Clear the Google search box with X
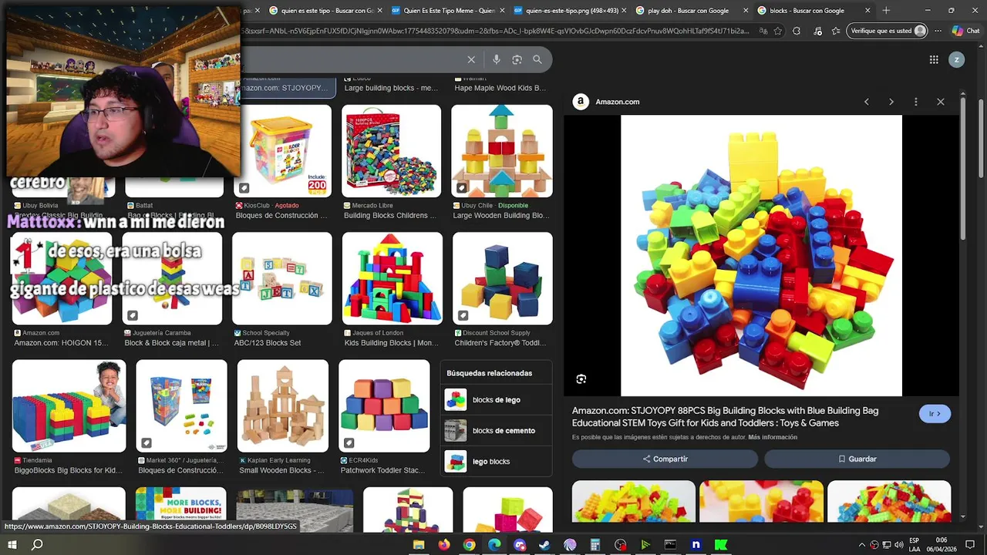The image size is (987, 555). pyautogui.click(x=471, y=59)
